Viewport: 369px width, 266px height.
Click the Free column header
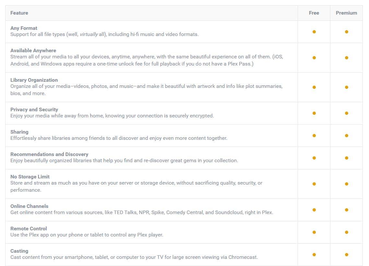point(314,13)
